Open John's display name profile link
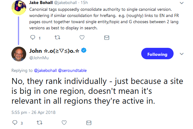Image resolution: width=193 pixels, height=129 pixels. click(x=54, y=51)
